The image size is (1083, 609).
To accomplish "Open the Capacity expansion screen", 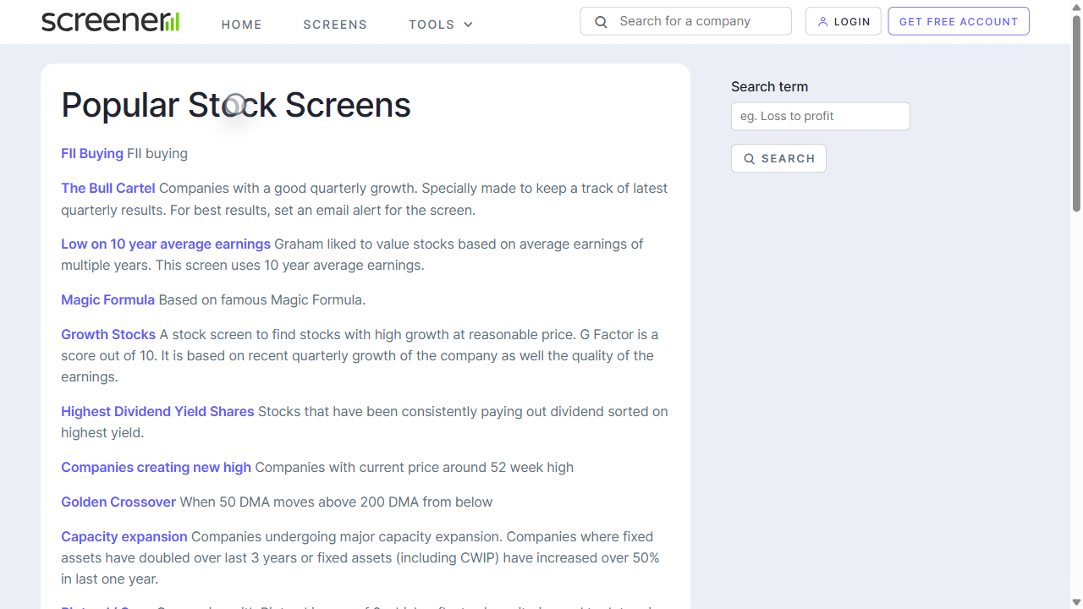I will coord(124,536).
